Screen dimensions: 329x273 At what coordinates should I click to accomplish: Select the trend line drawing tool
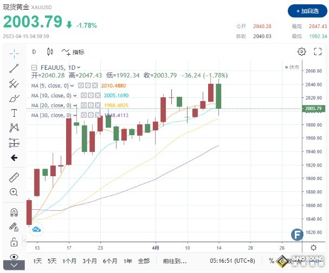click(14, 68)
